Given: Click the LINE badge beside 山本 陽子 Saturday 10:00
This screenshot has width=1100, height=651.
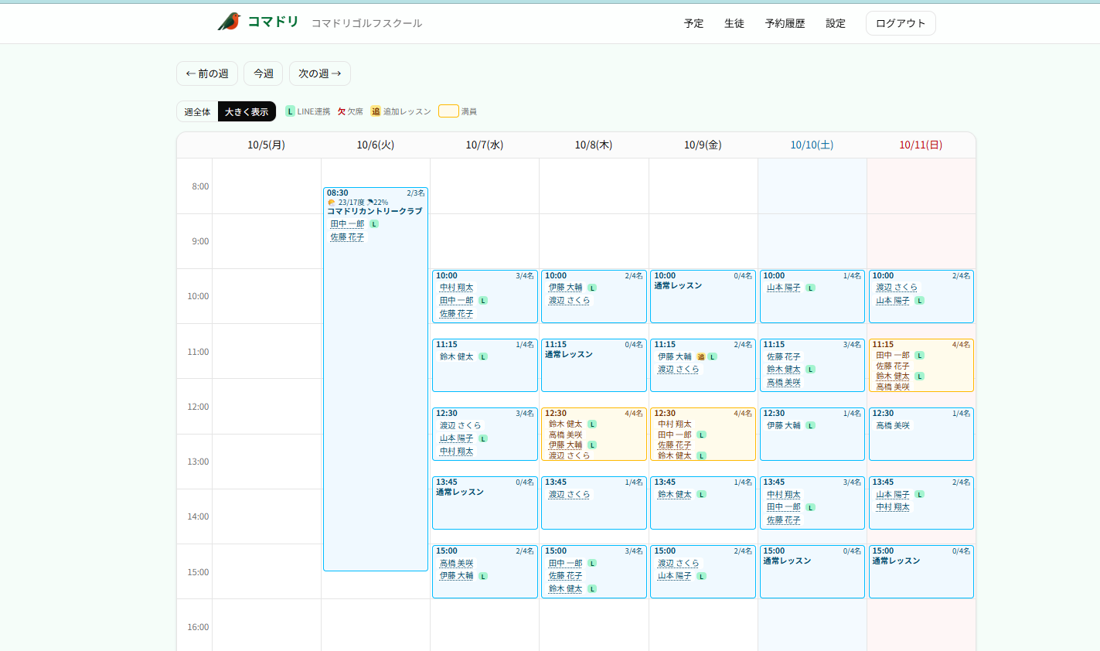Looking at the screenshot, I should click(x=810, y=288).
